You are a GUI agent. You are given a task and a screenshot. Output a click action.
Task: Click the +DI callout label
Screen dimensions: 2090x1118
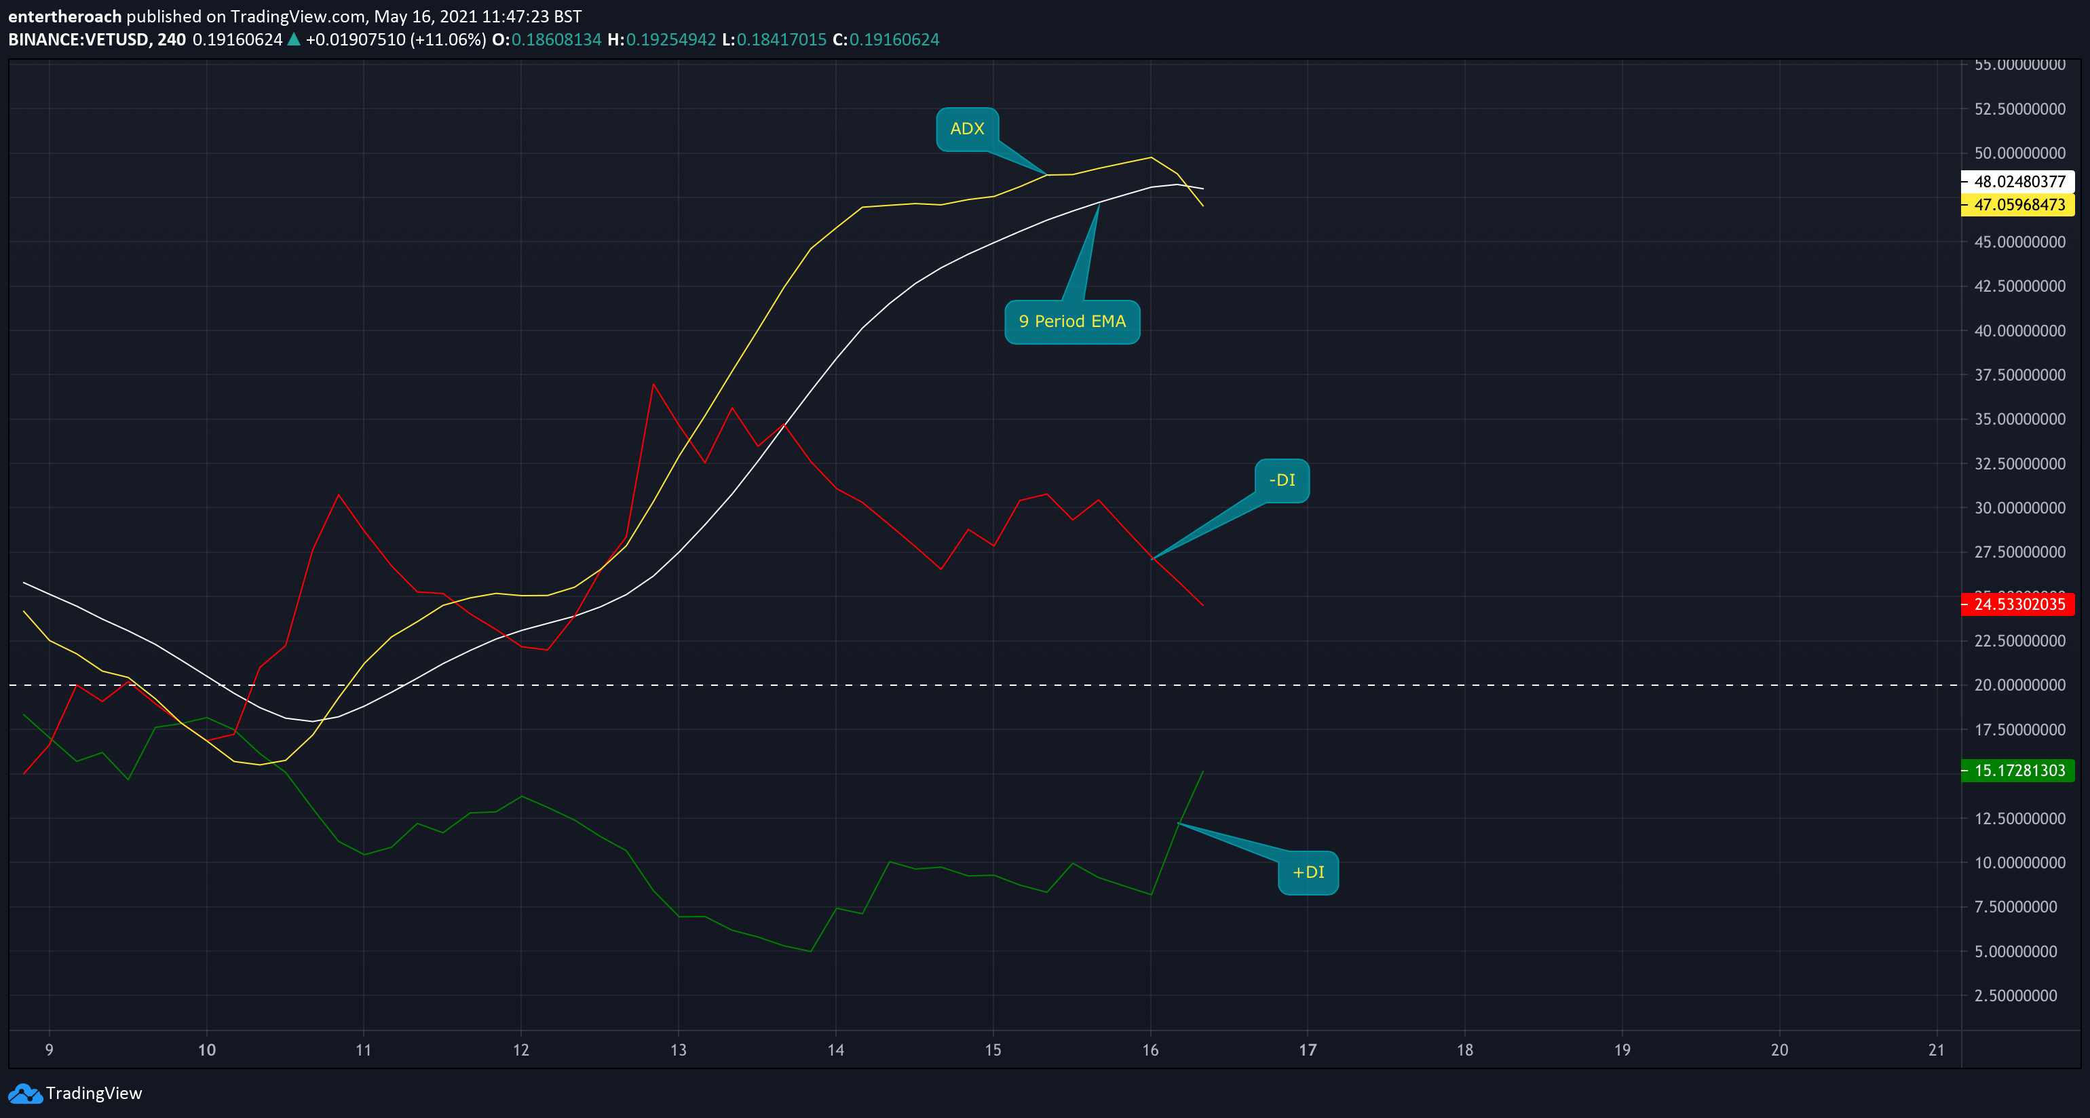pyautogui.click(x=1308, y=872)
